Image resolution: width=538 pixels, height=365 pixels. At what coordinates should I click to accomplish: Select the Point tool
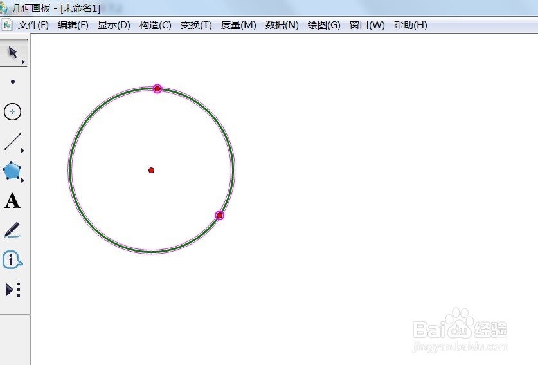tap(13, 82)
